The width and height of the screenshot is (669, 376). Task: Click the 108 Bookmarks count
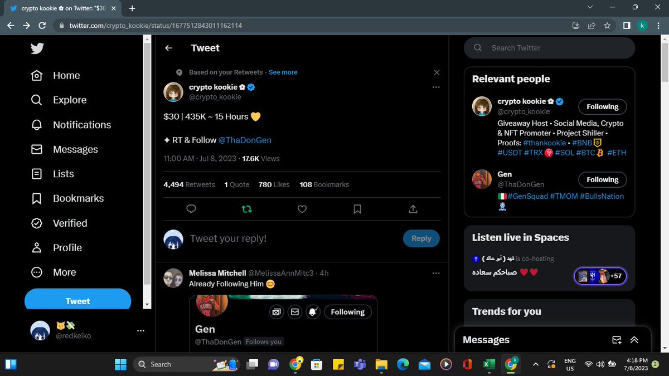[324, 184]
